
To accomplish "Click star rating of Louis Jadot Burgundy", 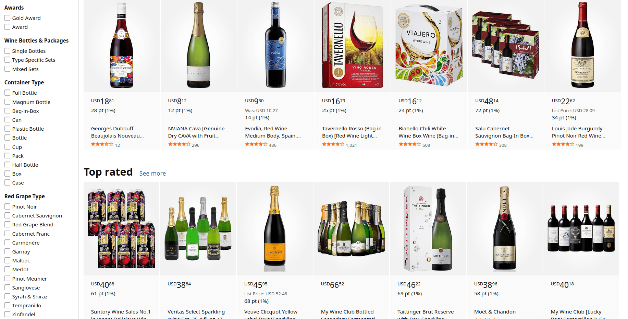I will pos(563,144).
